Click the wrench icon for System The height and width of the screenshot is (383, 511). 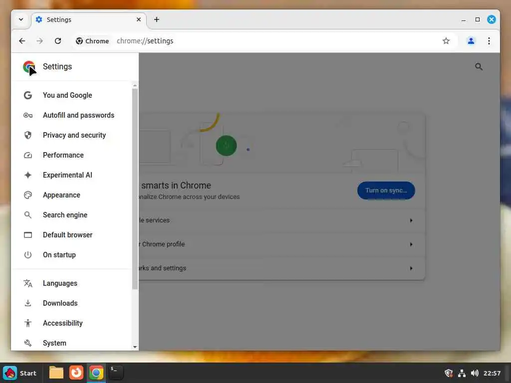pos(28,343)
